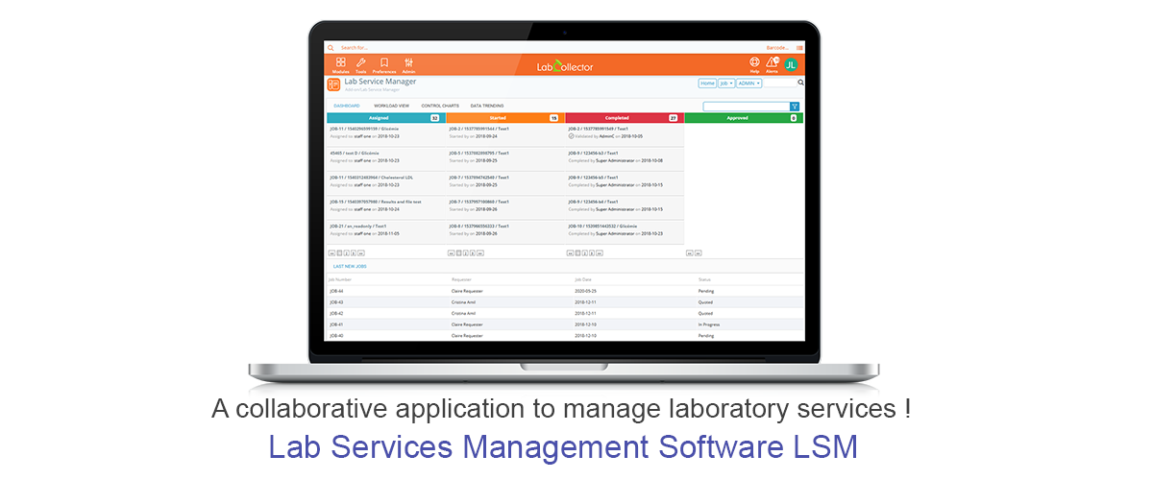Go to last page of Approved list
1153x480 pixels.
pyautogui.click(x=698, y=252)
